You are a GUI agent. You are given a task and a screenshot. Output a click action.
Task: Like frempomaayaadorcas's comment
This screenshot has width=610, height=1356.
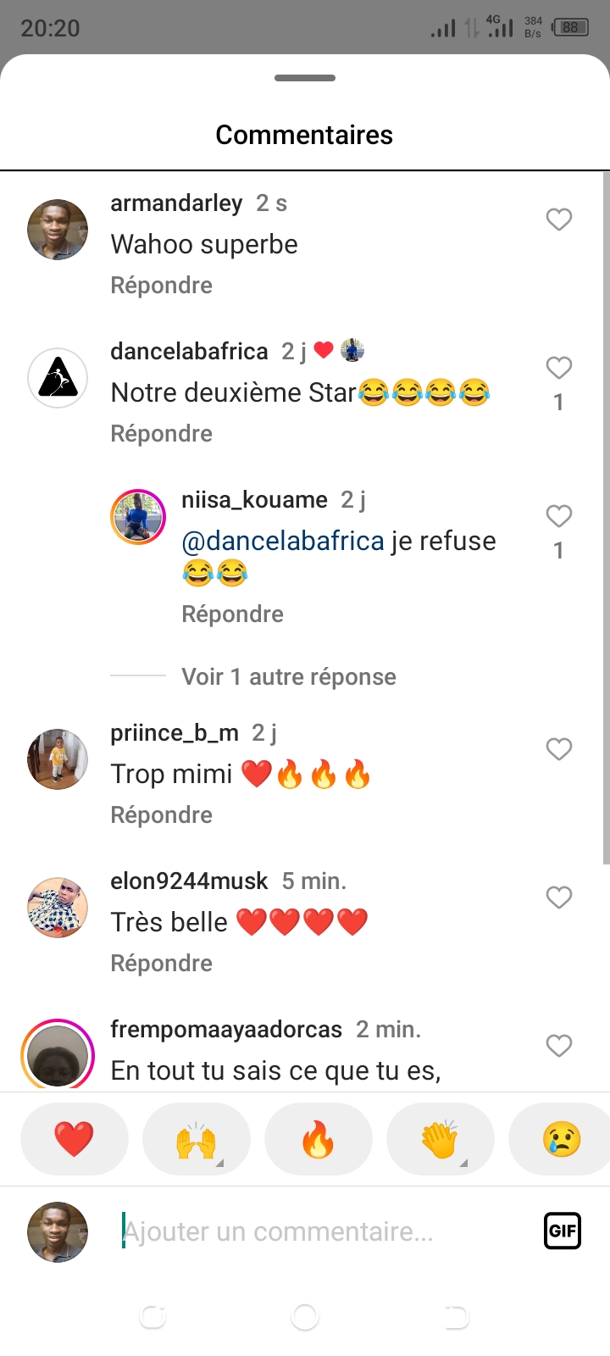point(558,1046)
